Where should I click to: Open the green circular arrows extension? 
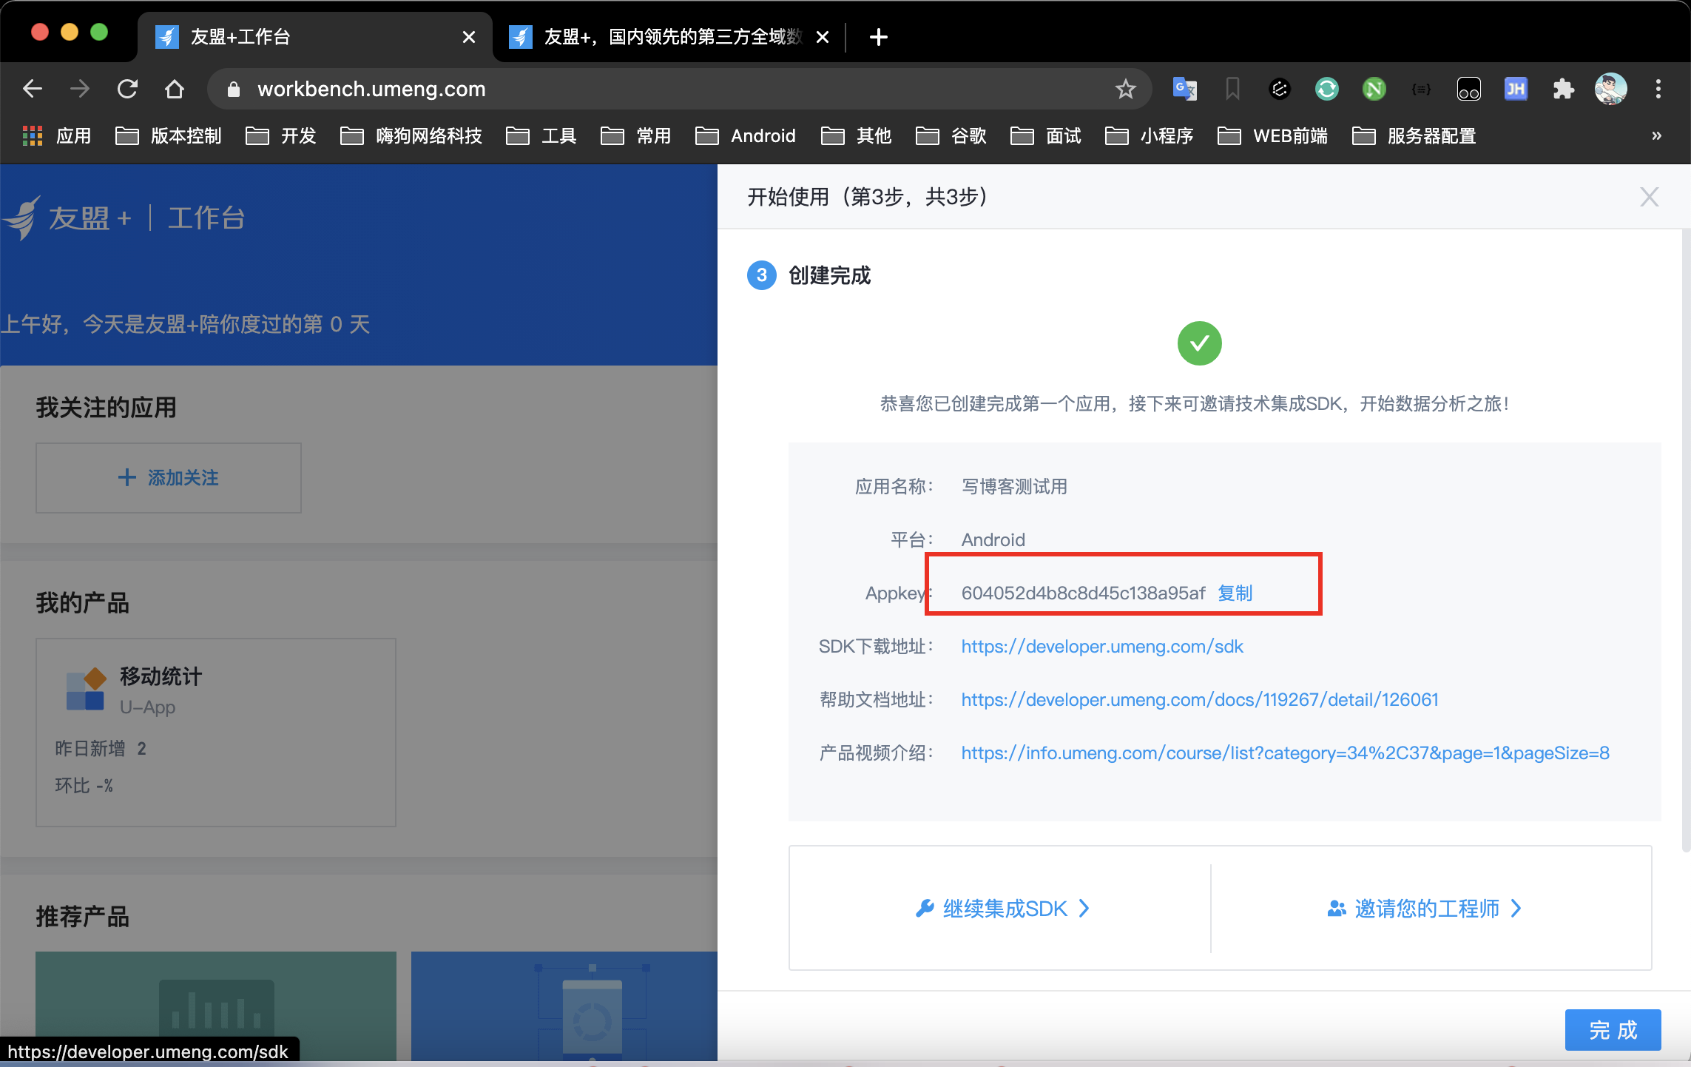click(x=1326, y=89)
